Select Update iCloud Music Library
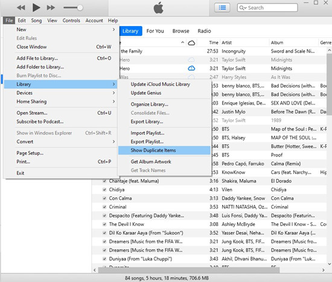Image resolution: width=332 pixels, height=282 pixels. [164, 84]
